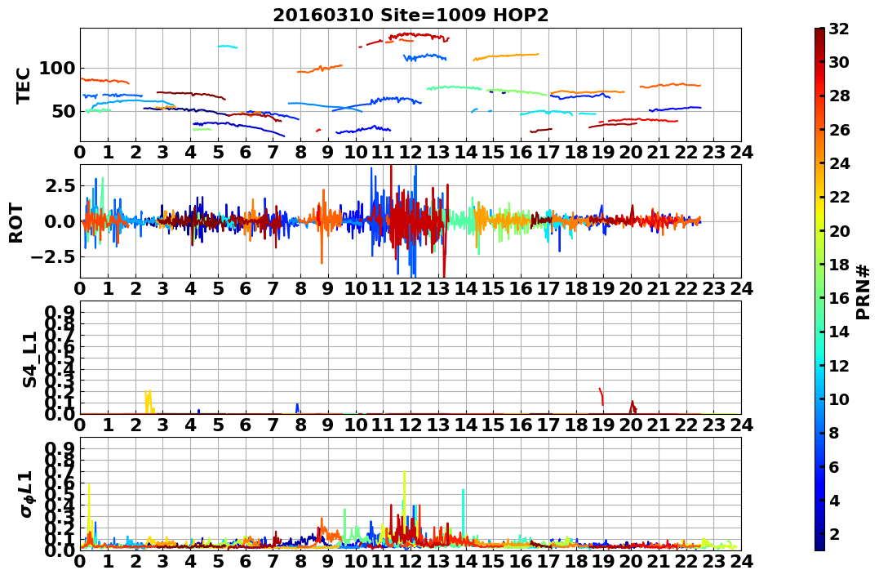The image size is (879, 579).
Task: Select colorbar tick label 28
Action: (x=839, y=96)
